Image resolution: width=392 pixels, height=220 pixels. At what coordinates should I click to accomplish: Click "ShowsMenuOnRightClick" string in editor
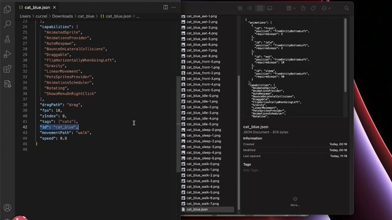point(70,94)
